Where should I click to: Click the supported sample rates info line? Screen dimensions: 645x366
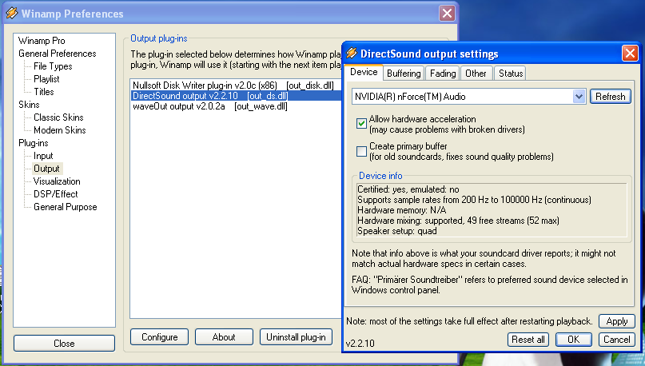click(474, 200)
